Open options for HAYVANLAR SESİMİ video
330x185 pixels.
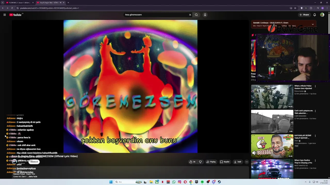(315, 136)
